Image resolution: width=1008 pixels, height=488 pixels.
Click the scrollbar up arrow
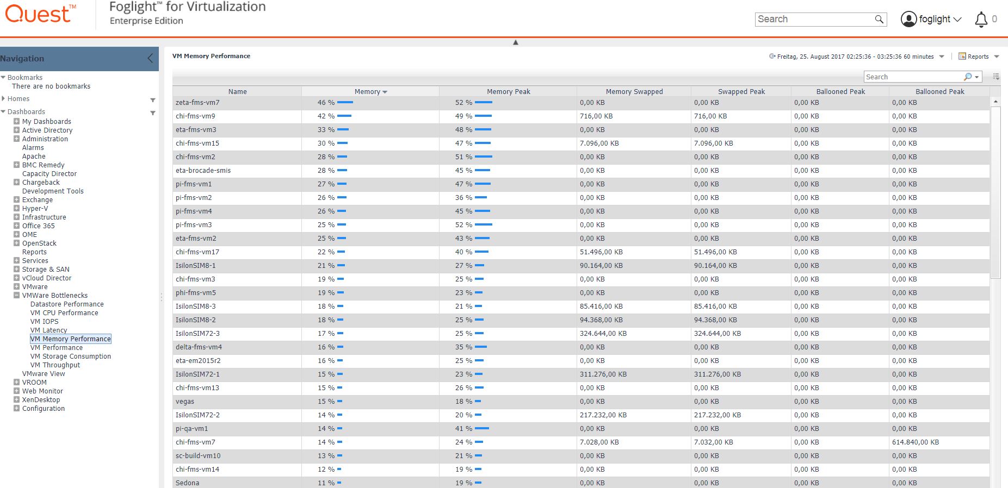tap(995, 102)
